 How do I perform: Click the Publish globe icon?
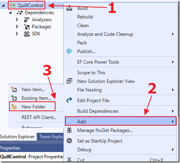coord(69,51)
